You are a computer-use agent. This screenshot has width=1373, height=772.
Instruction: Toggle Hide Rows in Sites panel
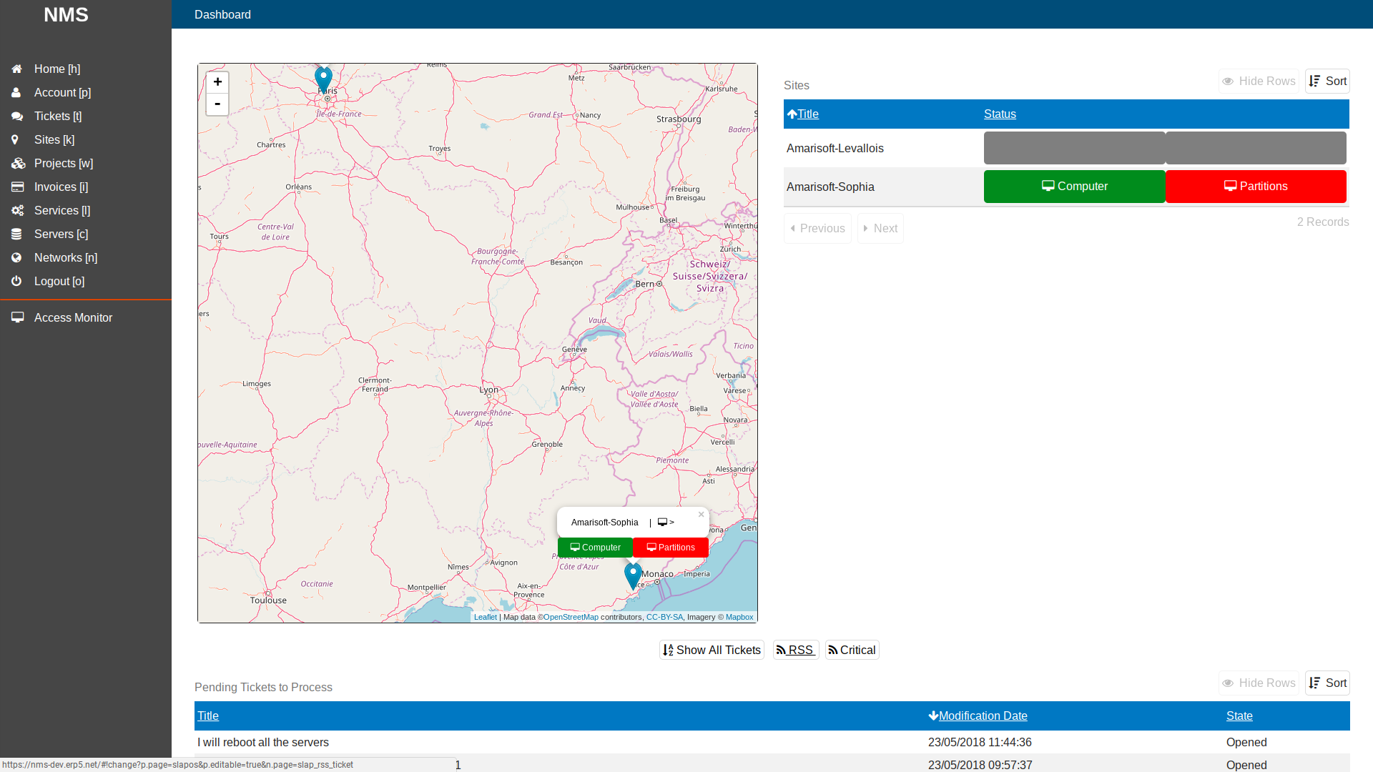(x=1259, y=81)
